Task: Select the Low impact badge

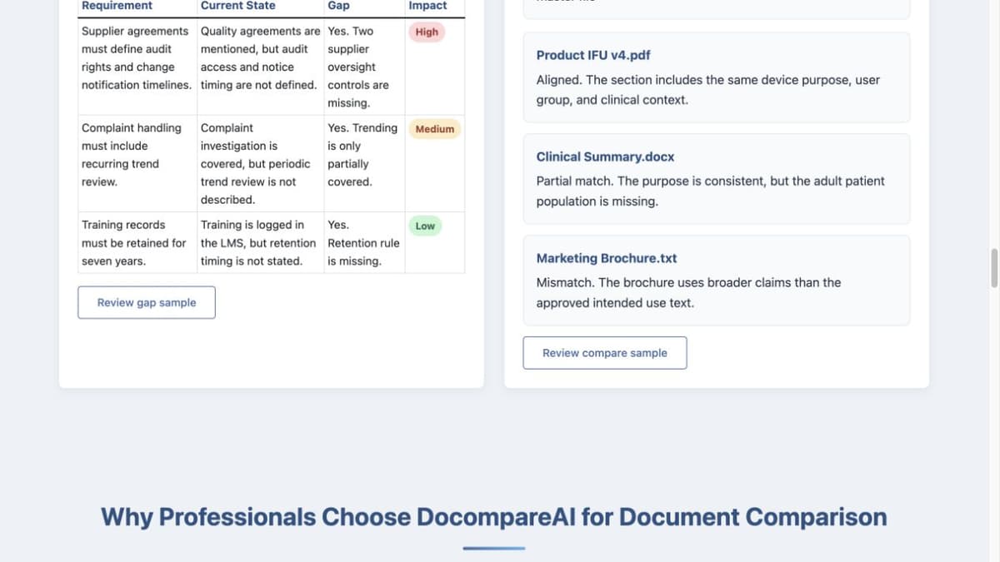Action: [425, 226]
